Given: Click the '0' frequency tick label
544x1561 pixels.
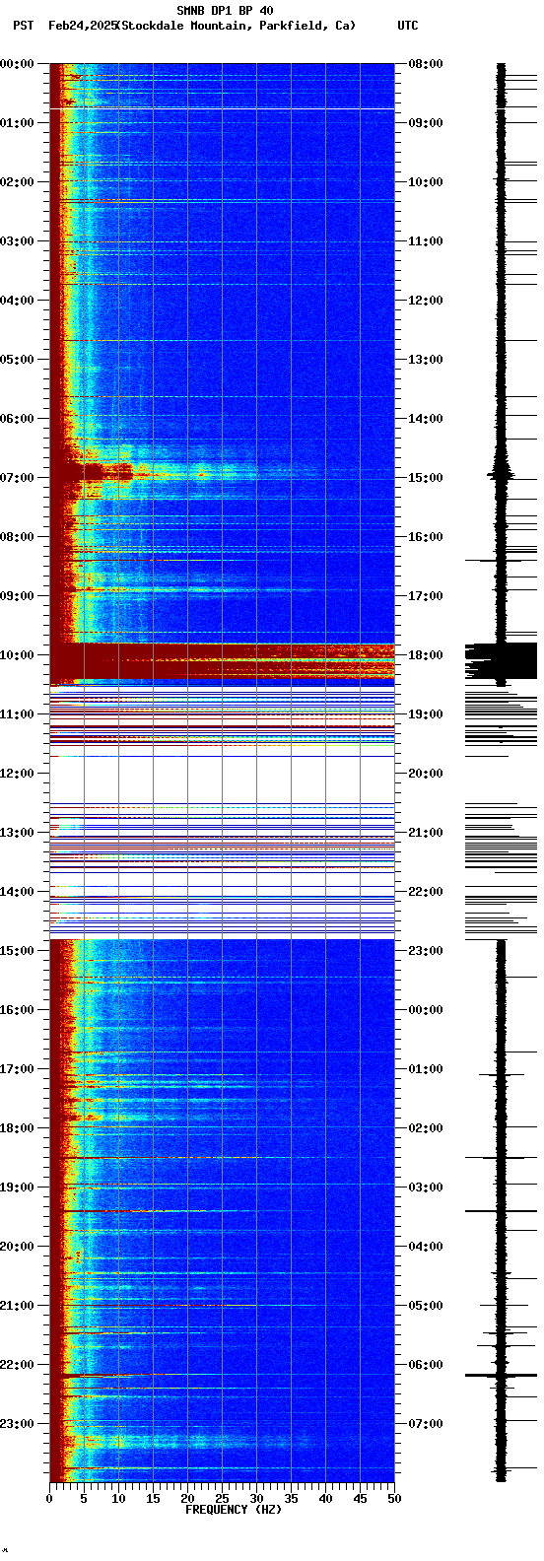Looking at the screenshot, I should pyautogui.click(x=49, y=1499).
